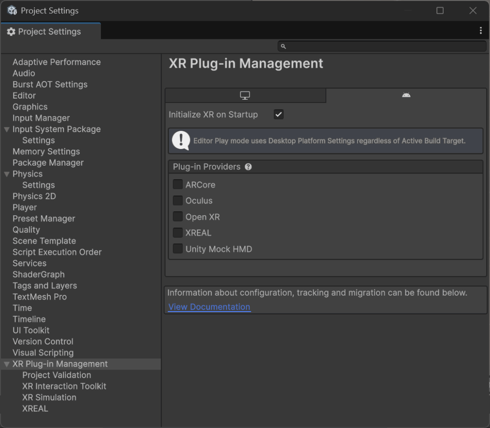
Task: Click the Plug-in Providers help icon
Action: click(x=248, y=167)
